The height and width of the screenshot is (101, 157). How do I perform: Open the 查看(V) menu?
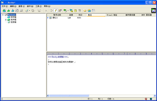click(x=22, y=6)
